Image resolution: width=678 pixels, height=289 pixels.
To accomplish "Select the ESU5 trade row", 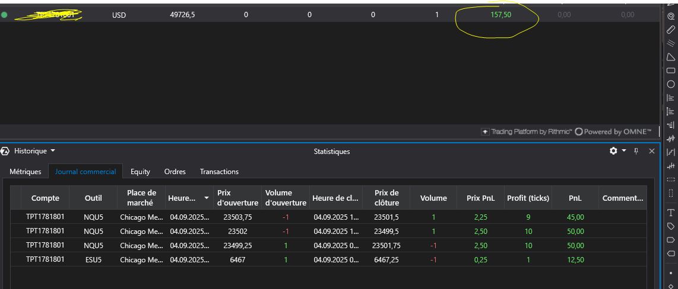I will [93, 259].
